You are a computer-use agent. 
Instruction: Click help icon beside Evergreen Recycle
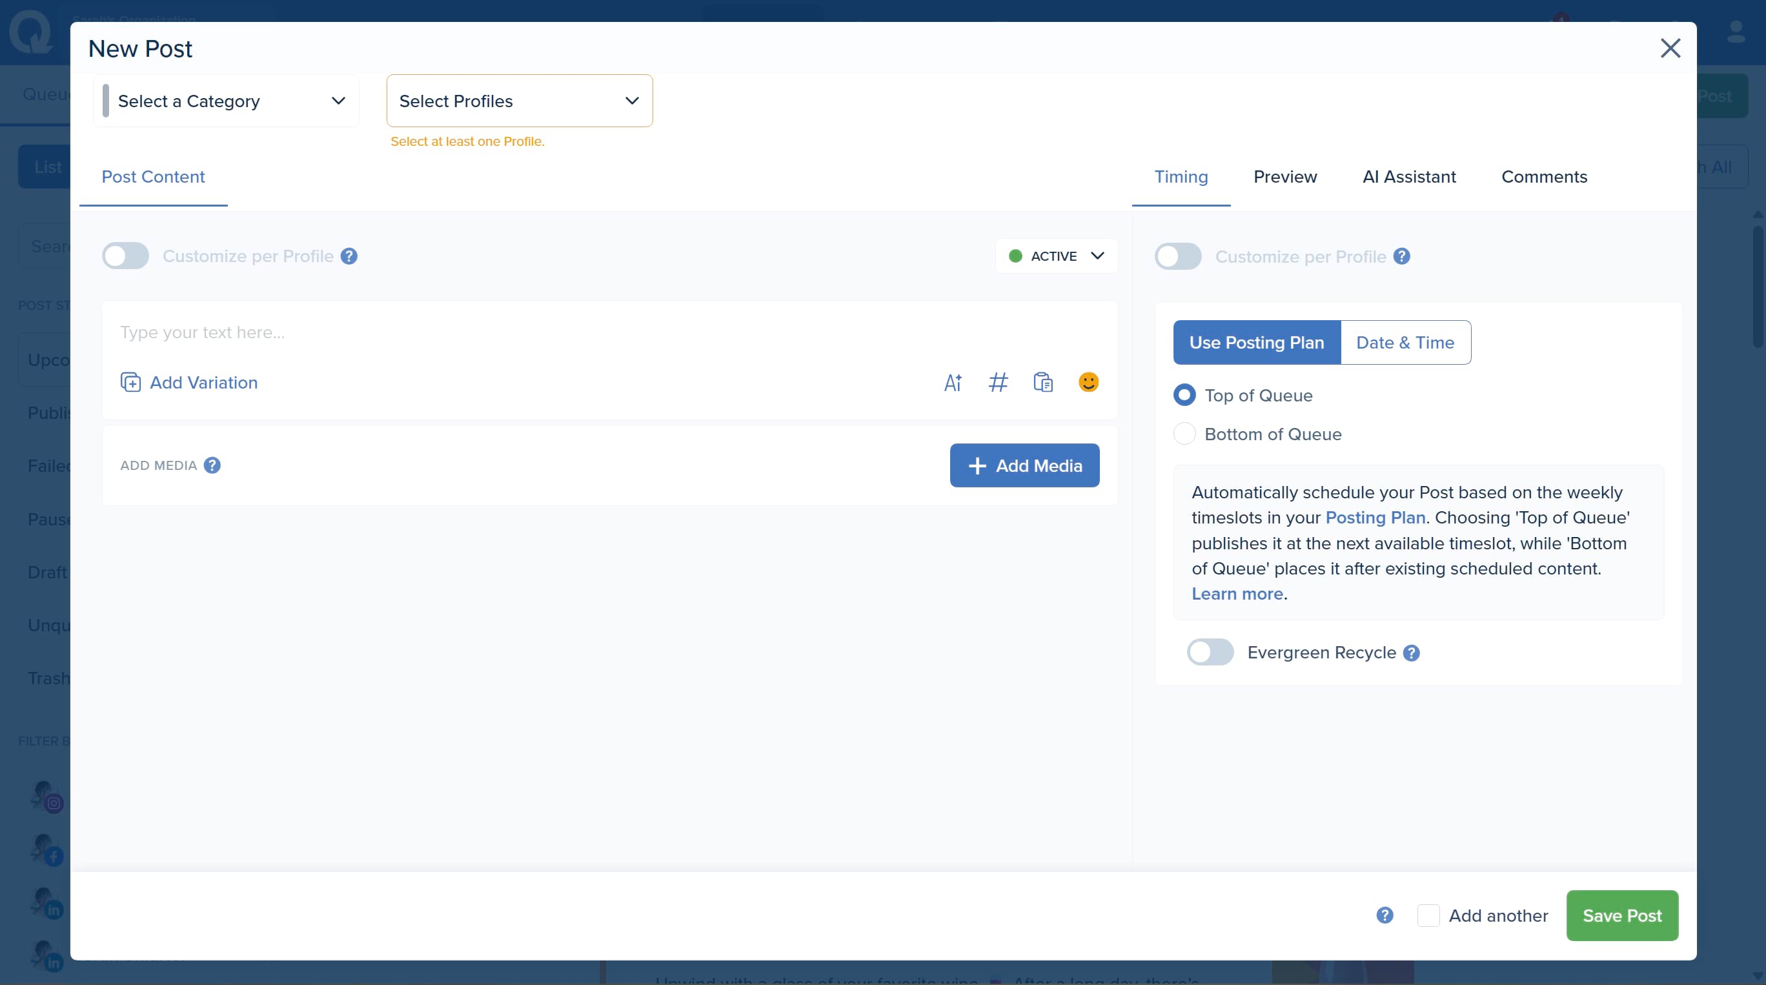click(1412, 653)
